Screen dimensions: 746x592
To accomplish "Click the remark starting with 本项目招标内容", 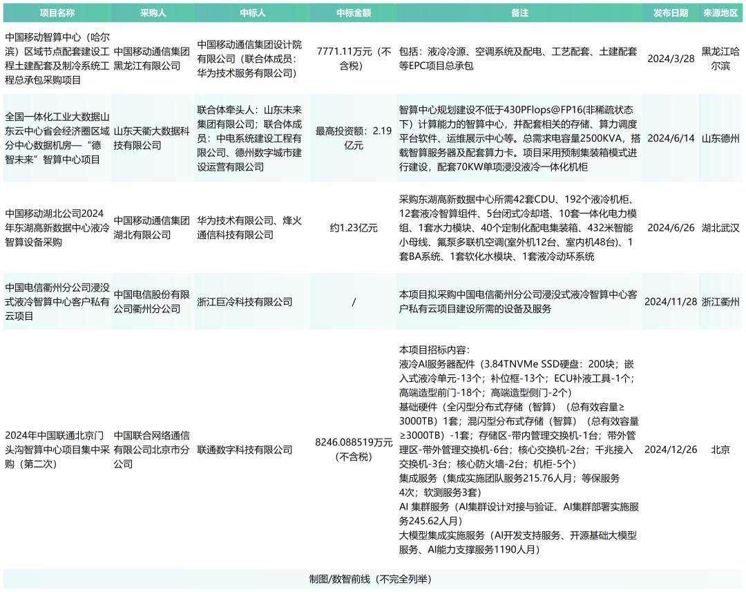I will (x=519, y=449).
